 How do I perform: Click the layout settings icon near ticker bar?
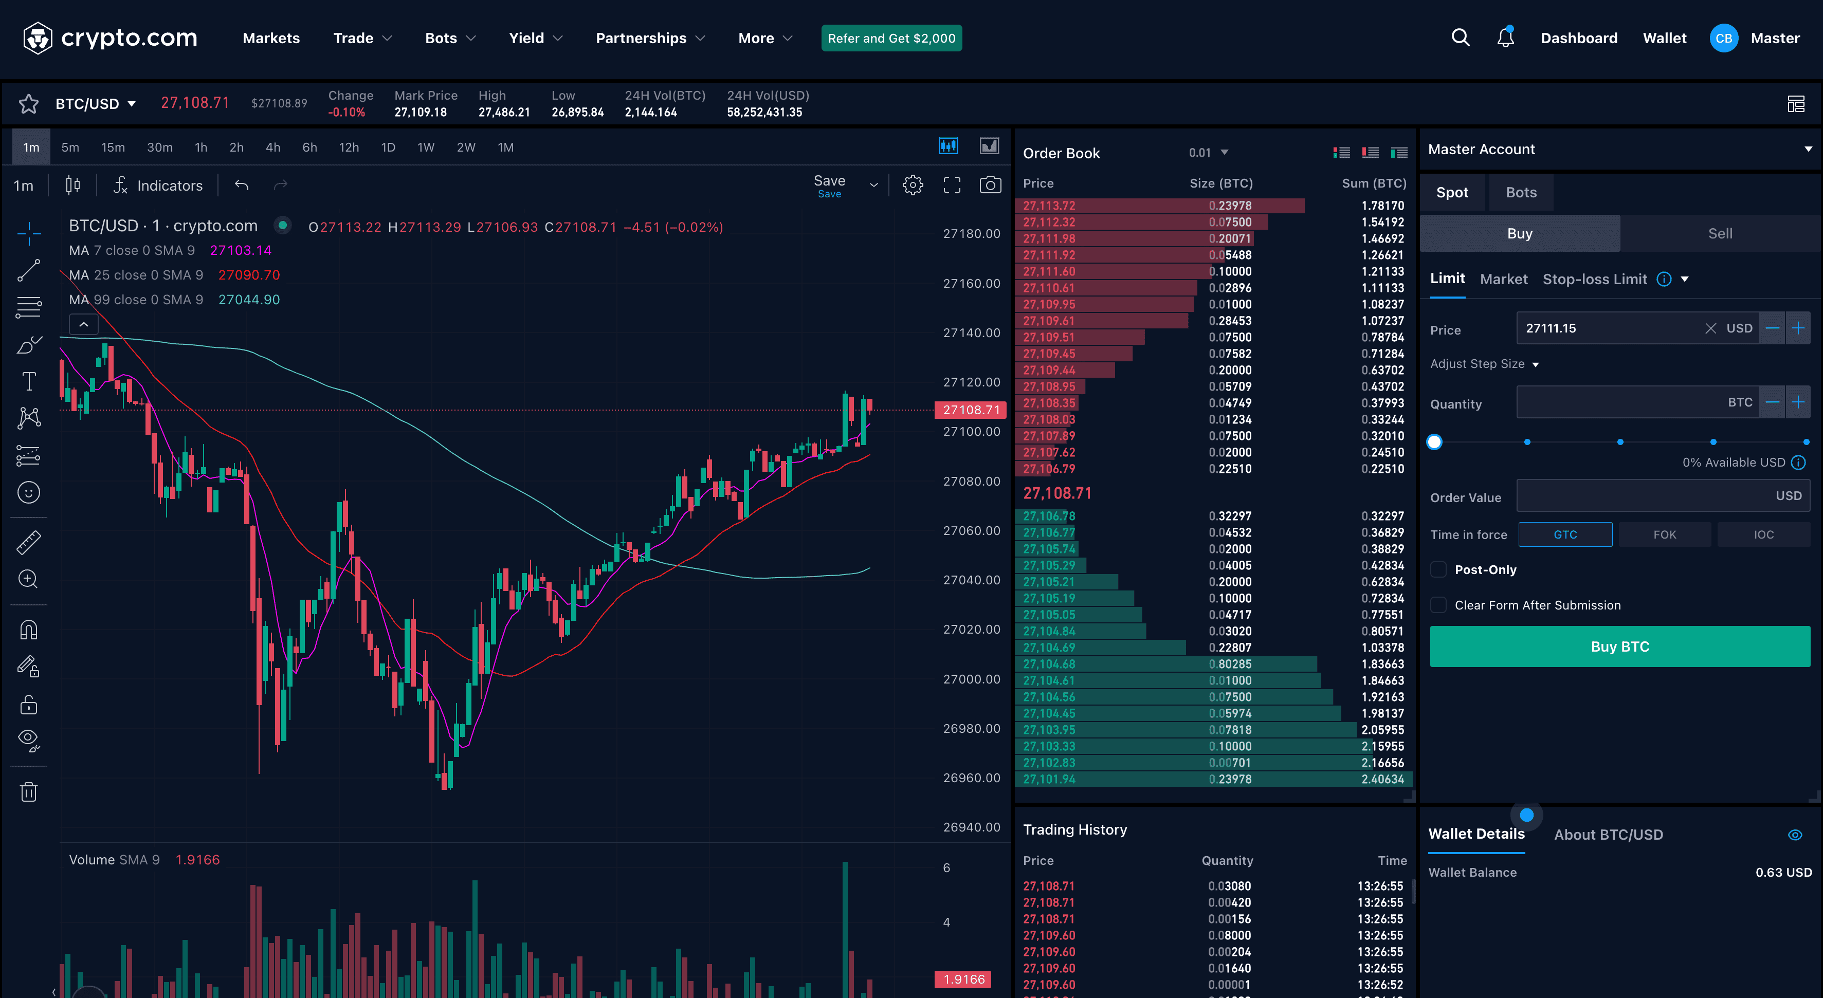coord(1795,104)
